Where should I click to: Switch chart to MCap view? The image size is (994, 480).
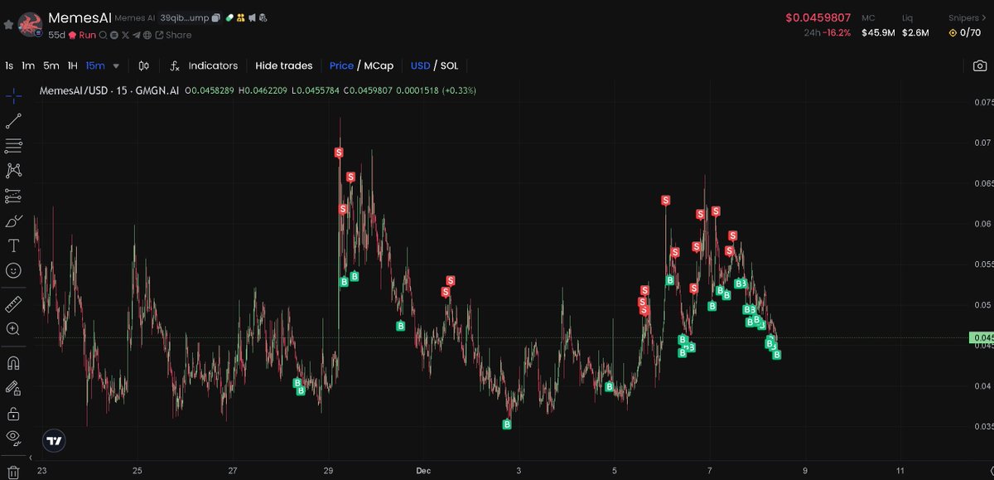[x=379, y=65]
